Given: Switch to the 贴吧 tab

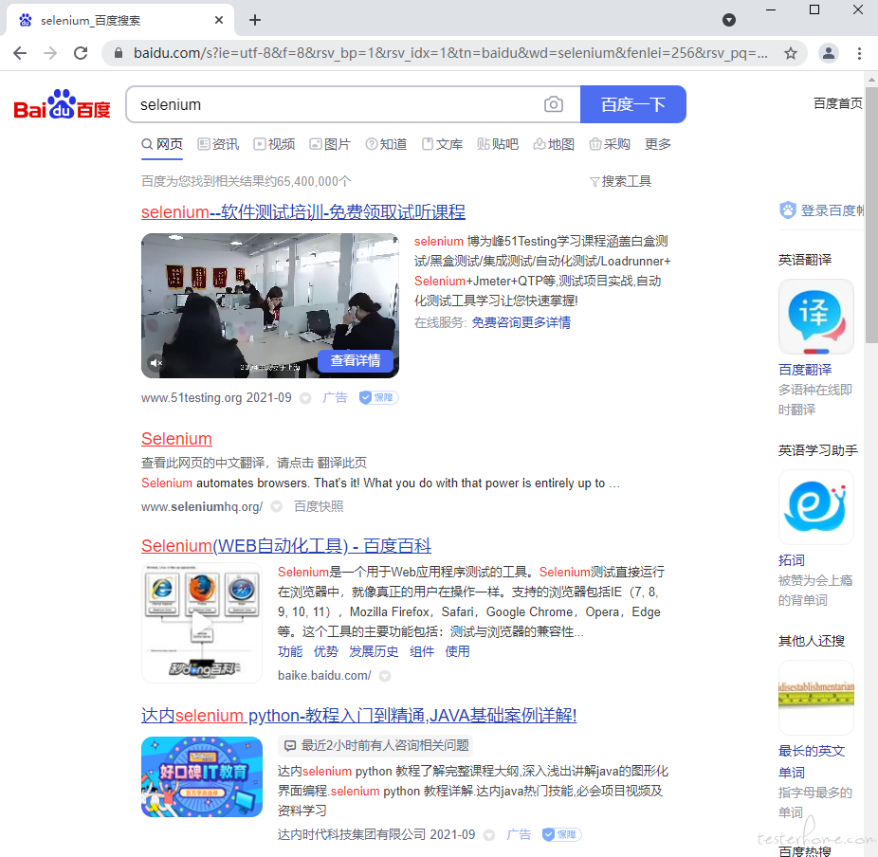Looking at the screenshot, I should 499,144.
